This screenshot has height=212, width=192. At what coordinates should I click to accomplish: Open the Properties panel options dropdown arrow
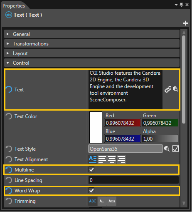[x=176, y=5]
